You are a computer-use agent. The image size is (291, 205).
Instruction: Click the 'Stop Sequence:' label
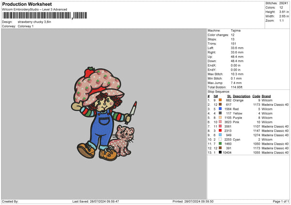coord(219,91)
